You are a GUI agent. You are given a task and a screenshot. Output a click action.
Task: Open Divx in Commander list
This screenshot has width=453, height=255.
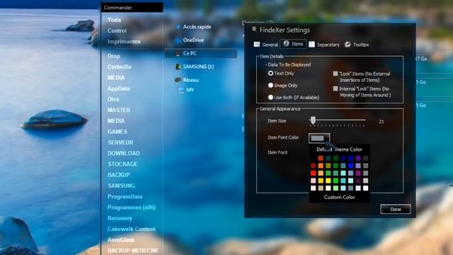click(x=113, y=99)
